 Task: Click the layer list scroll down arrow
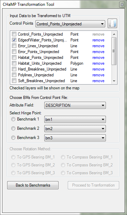(114, 81)
